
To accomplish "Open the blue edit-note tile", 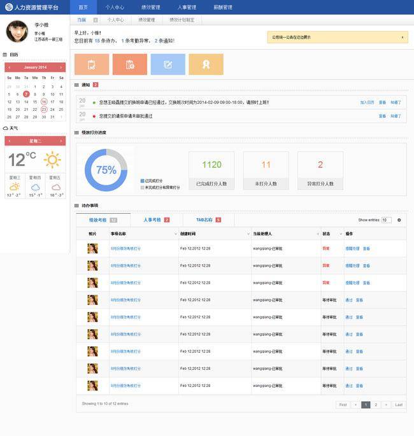I will pos(168,64).
